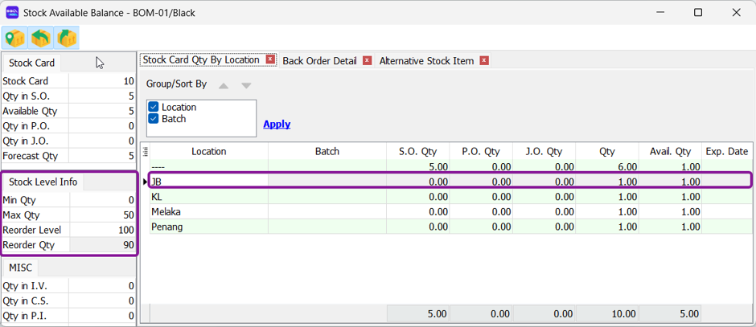Close the Back Order Detail tab
The image size is (756, 327).
click(368, 61)
